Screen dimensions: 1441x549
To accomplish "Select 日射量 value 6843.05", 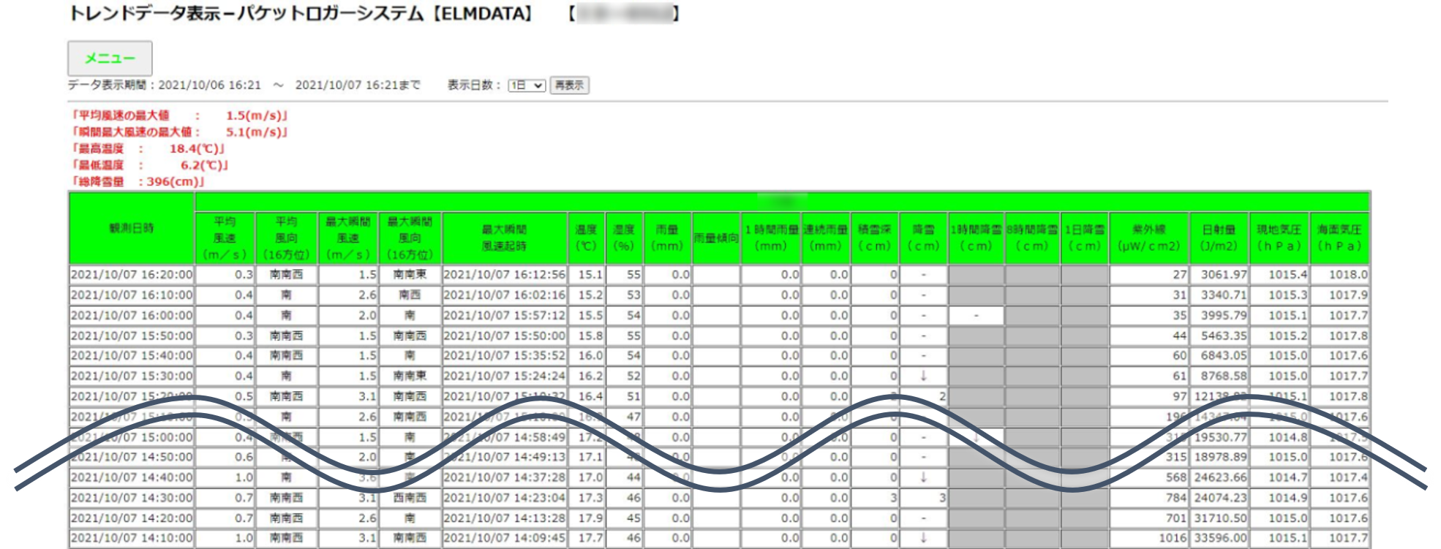I will 1219,356.
